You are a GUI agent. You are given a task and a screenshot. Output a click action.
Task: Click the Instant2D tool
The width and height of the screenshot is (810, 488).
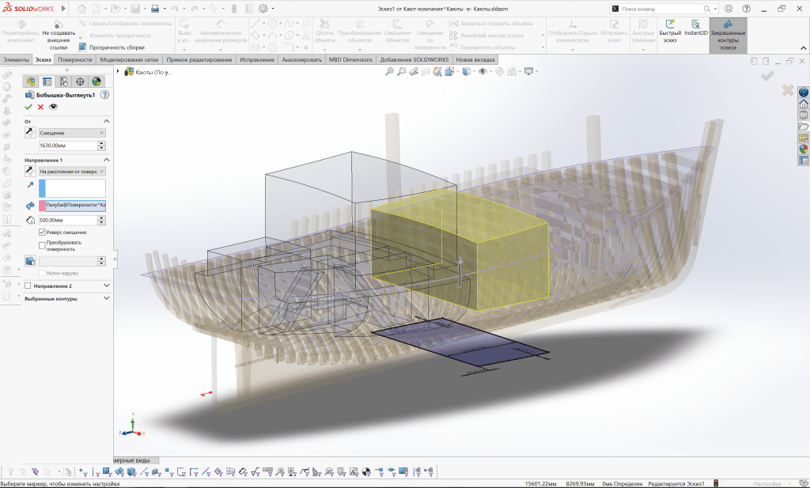(x=695, y=32)
